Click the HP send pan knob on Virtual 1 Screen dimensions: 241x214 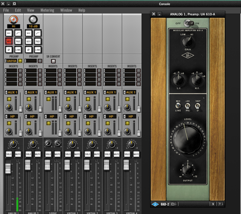[68, 132]
